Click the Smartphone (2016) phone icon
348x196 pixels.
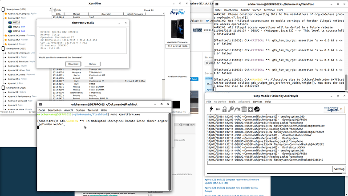point(3,88)
